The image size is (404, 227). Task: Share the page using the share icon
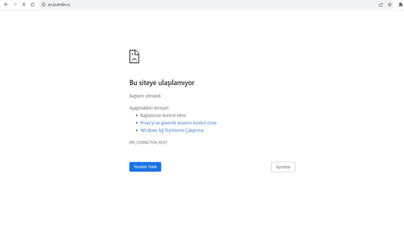pos(381,4)
